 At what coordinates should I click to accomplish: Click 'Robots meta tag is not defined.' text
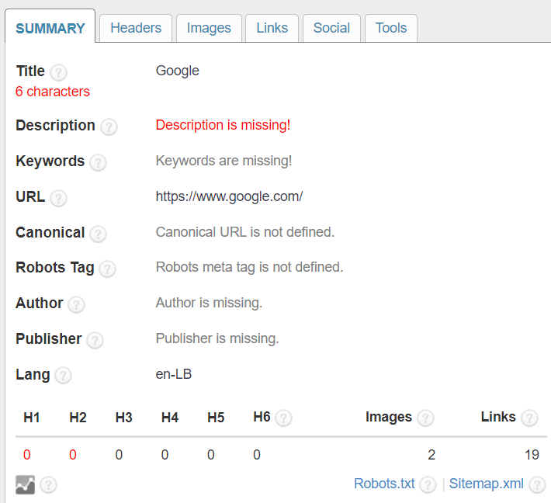click(249, 267)
